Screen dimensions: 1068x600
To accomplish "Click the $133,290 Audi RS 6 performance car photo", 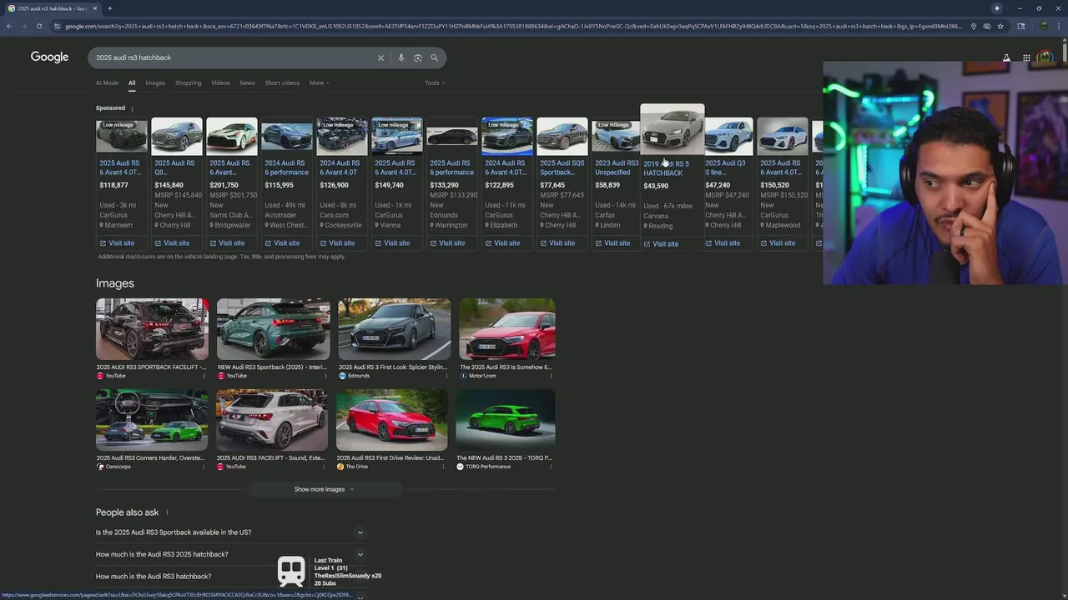I will (451, 136).
